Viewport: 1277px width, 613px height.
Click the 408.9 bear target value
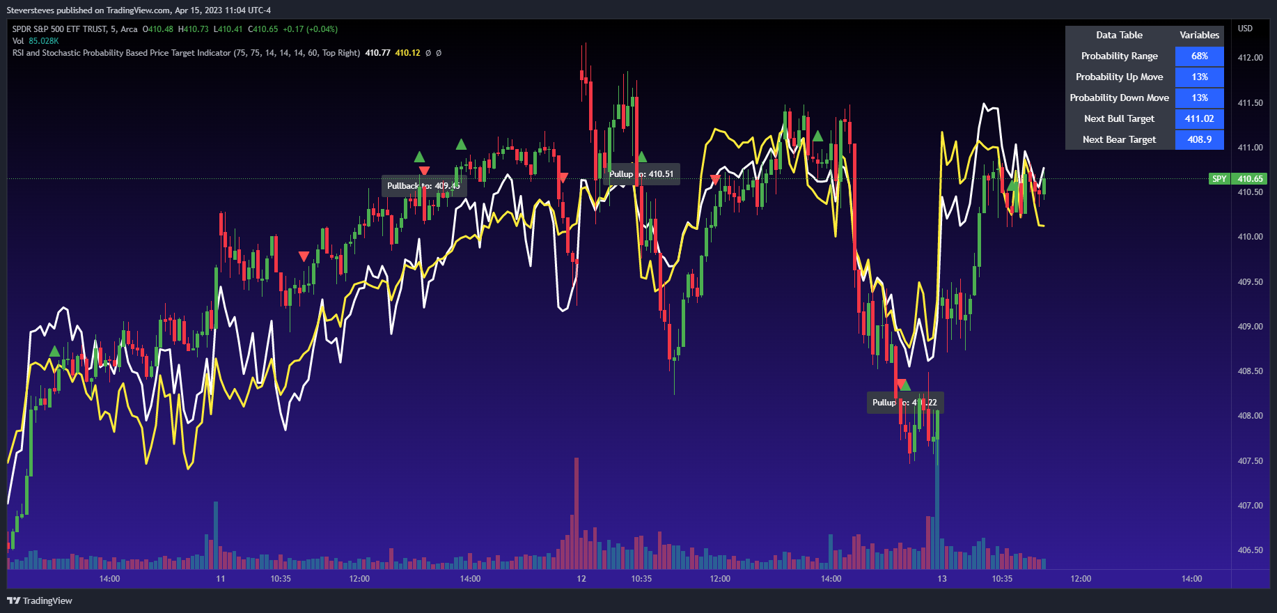coord(1199,139)
